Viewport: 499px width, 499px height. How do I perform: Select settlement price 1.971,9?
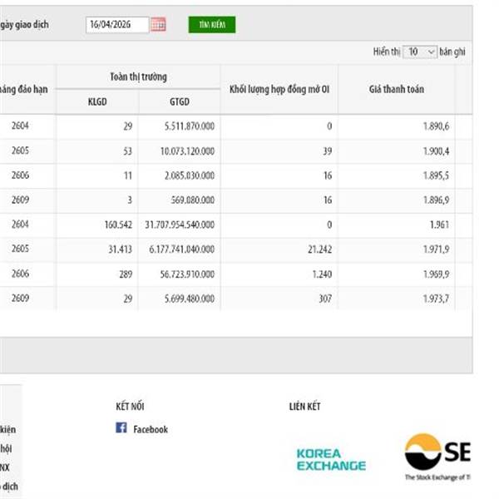(x=436, y=249)
